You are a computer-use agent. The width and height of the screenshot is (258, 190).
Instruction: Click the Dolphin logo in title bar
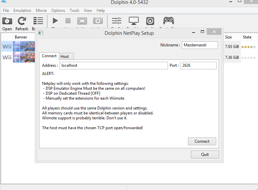point(4,2)
